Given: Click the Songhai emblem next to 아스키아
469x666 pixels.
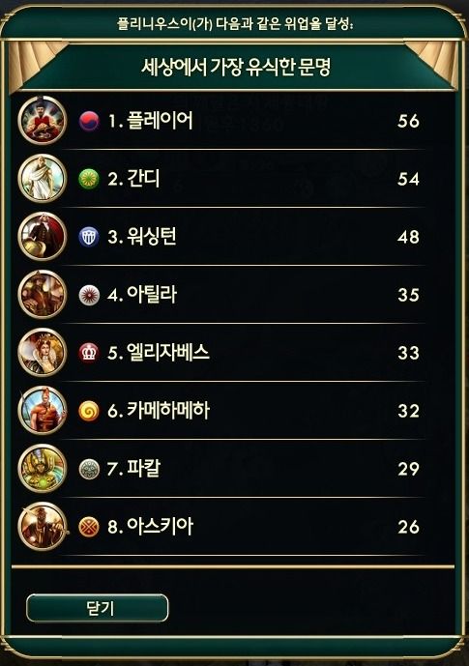Looking at the screenshot, I should pyautogui.click(x=89, y=527).
